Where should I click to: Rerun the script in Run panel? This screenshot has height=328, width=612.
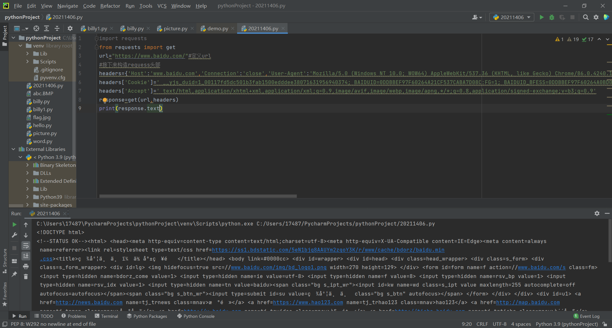click(14, 225)
